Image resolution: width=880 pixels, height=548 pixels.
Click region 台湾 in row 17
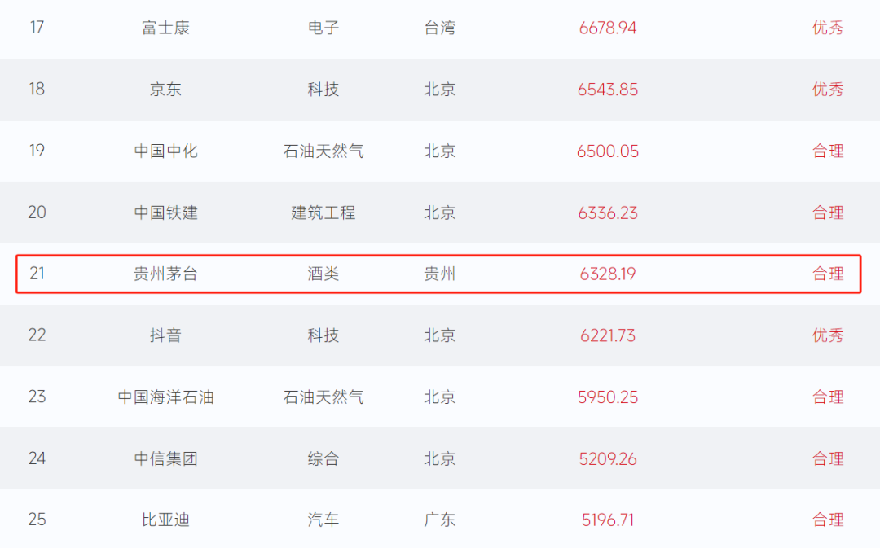coord(440,28)
